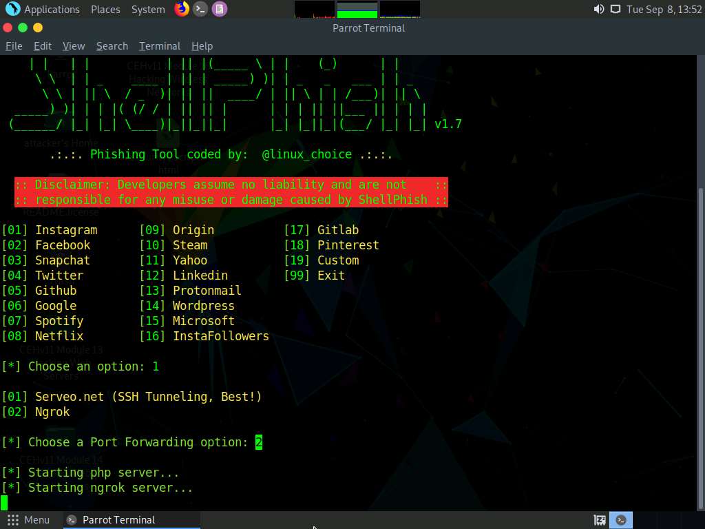Click the '[03] Snapchat' option text
The height and width of the screenshot is (529, 705).
pos(46,260)
